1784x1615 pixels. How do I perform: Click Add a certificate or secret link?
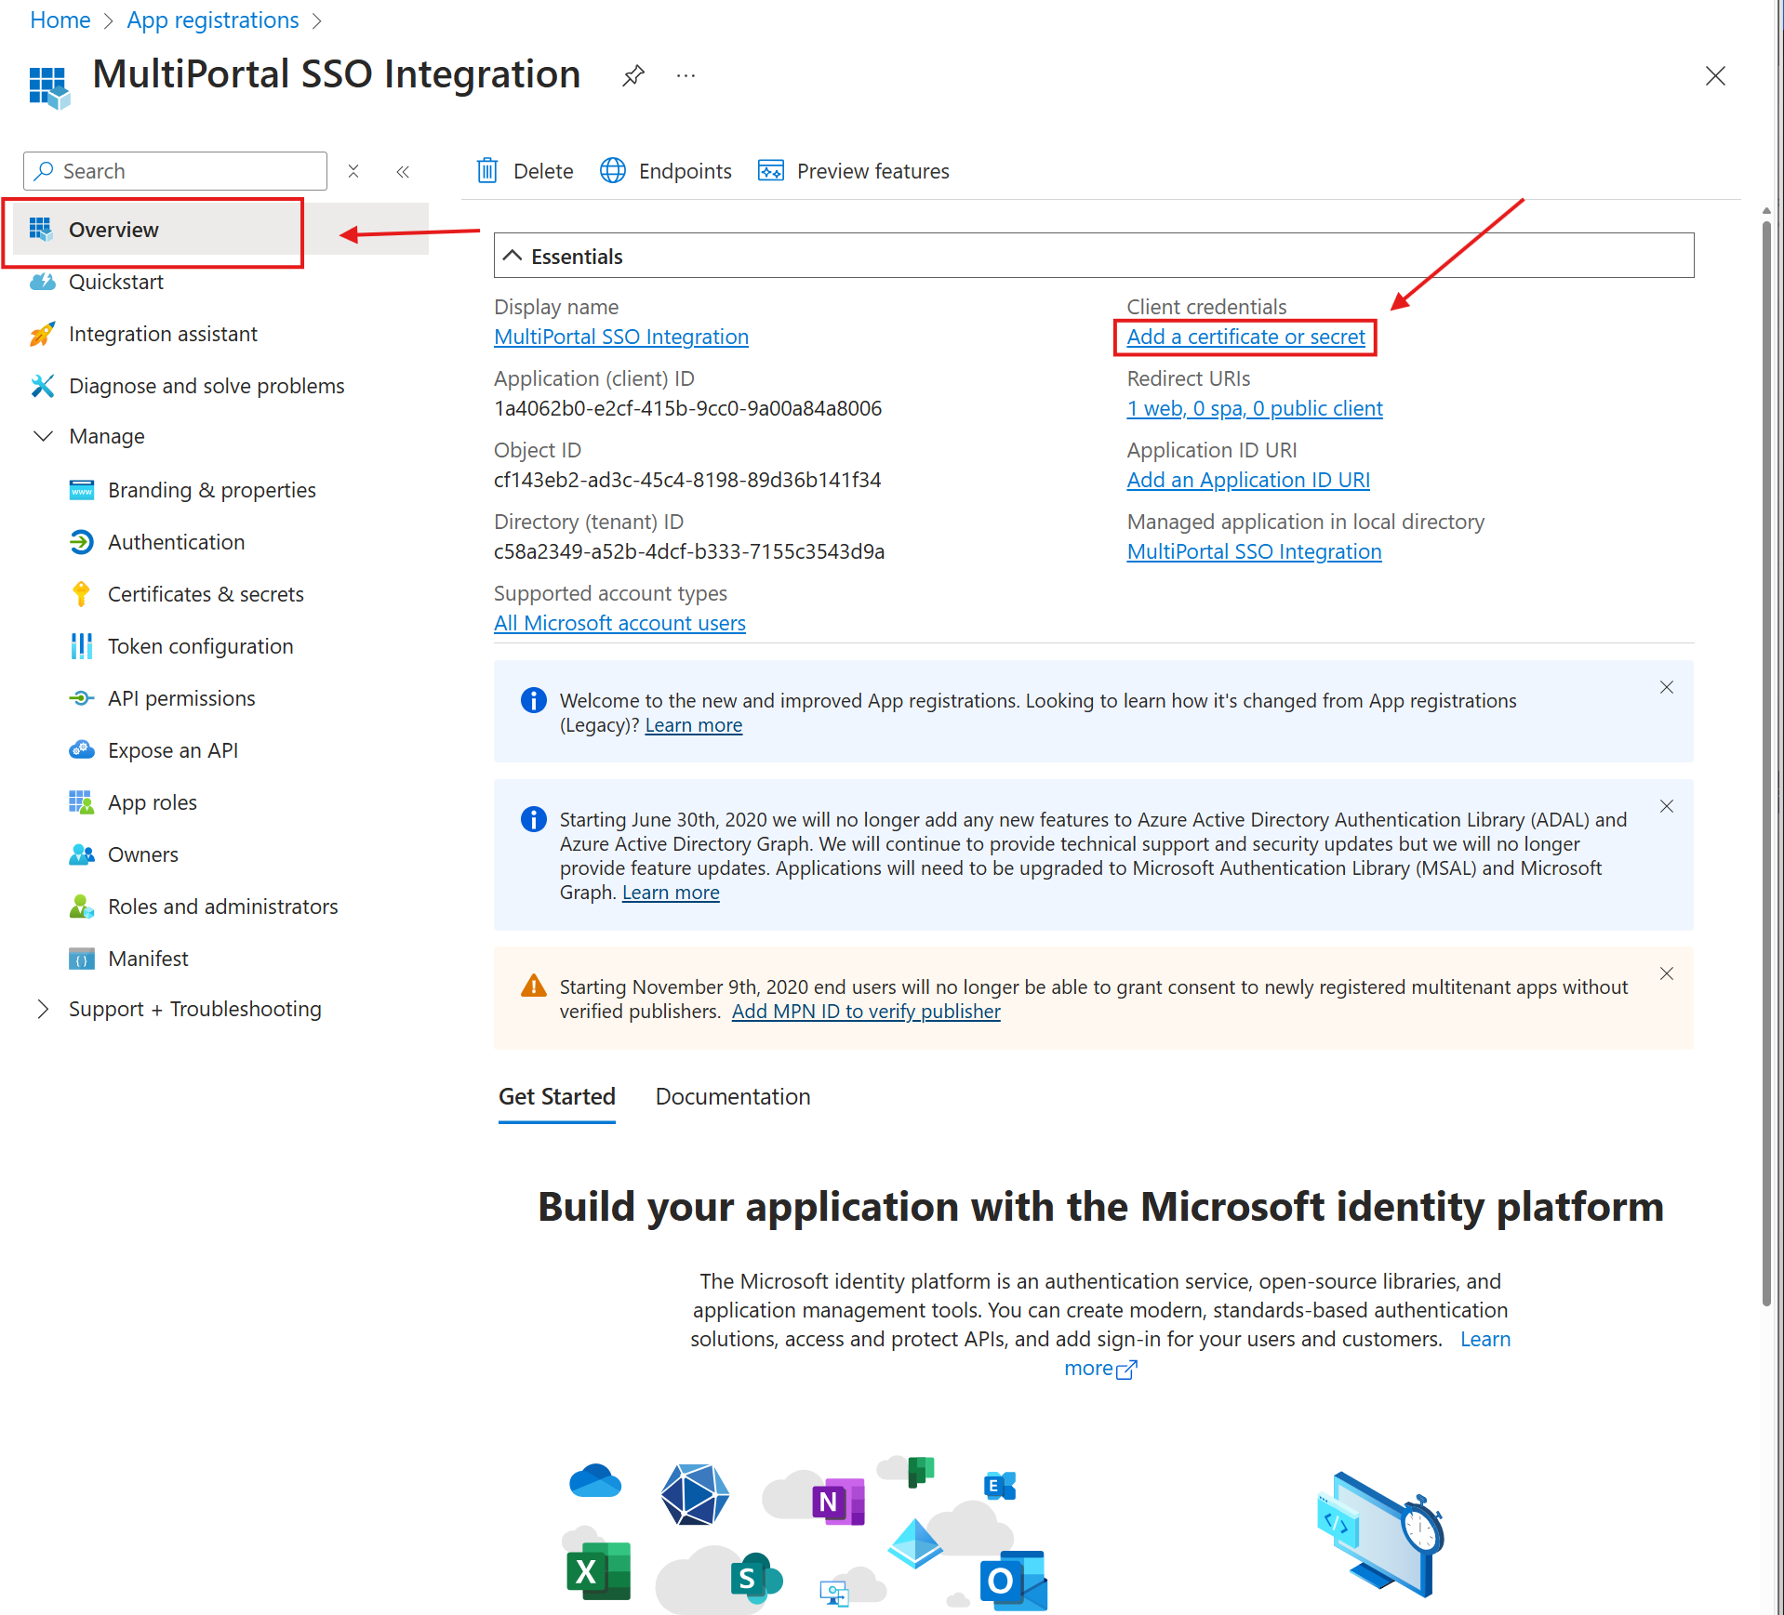(1245, 337)
